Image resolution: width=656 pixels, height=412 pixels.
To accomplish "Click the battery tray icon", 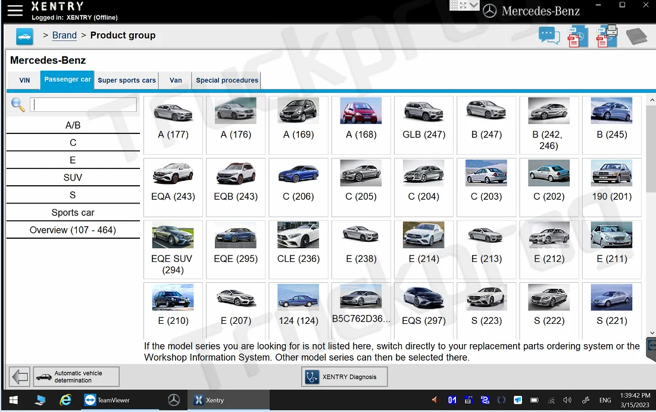I will (x=534, y=400).
